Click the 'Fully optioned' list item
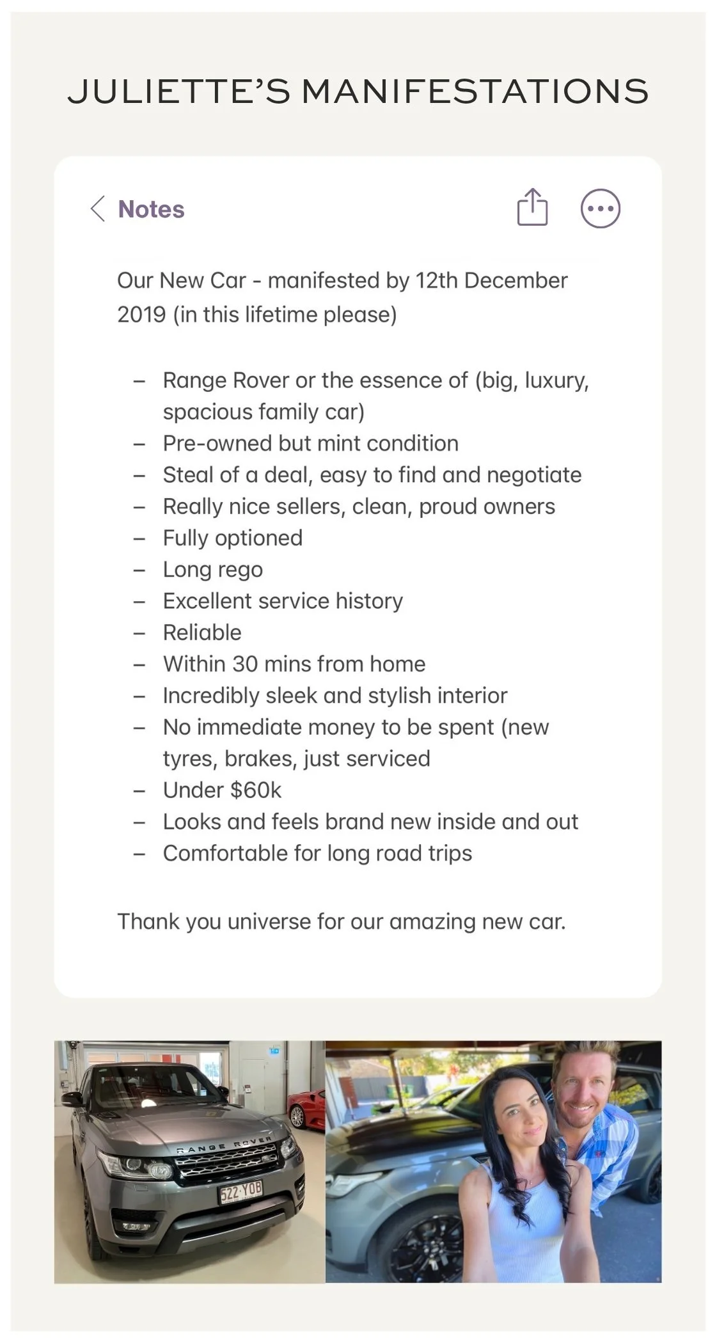This screenshot has width=717, height=1341. [232, 538]
